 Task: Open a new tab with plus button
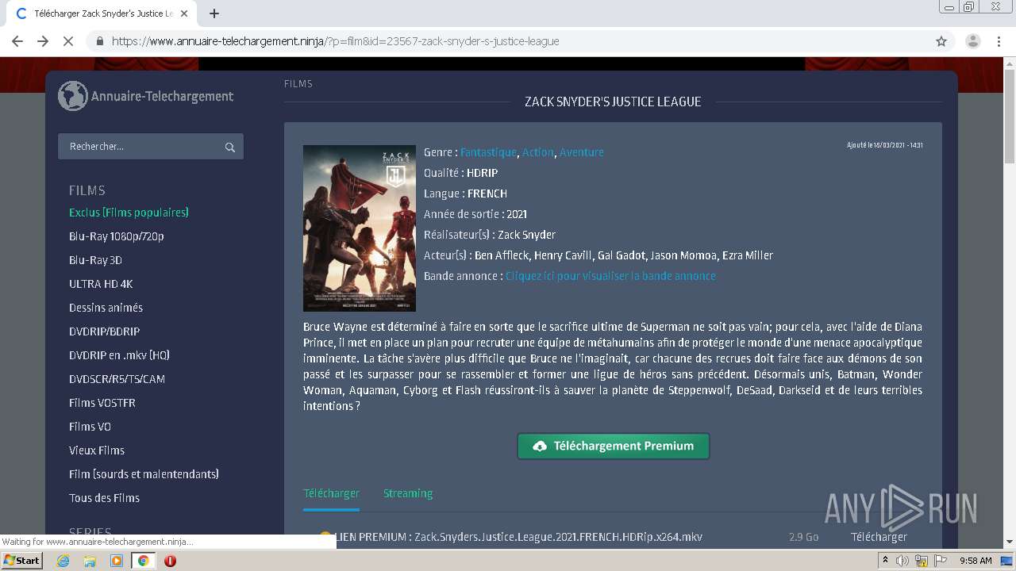coord(214,13)
